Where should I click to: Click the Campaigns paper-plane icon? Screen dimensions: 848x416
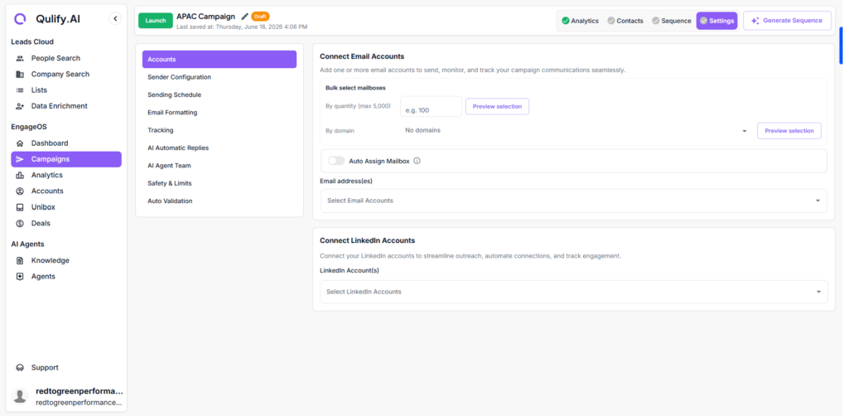tap(20, 159)
